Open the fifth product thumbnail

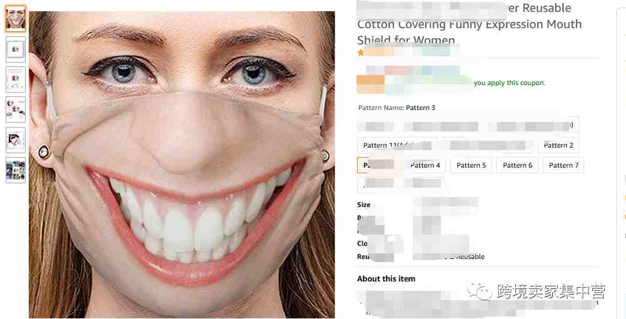pos(16,139)
